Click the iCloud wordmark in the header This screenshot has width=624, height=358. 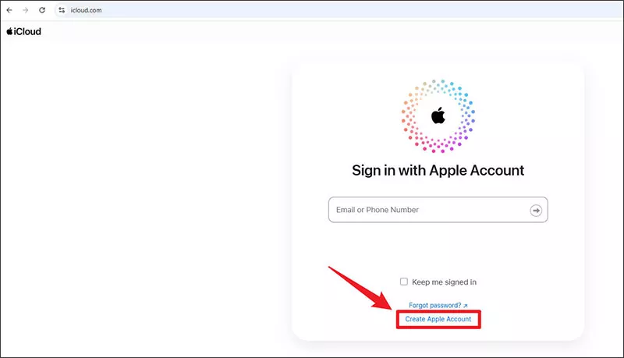coord(27,32)
